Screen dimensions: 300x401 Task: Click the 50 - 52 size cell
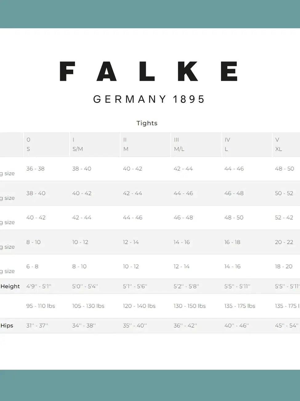284,193
